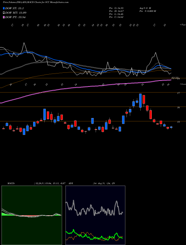Click the 'Pre L: 14.46' value

coord(116,14)
